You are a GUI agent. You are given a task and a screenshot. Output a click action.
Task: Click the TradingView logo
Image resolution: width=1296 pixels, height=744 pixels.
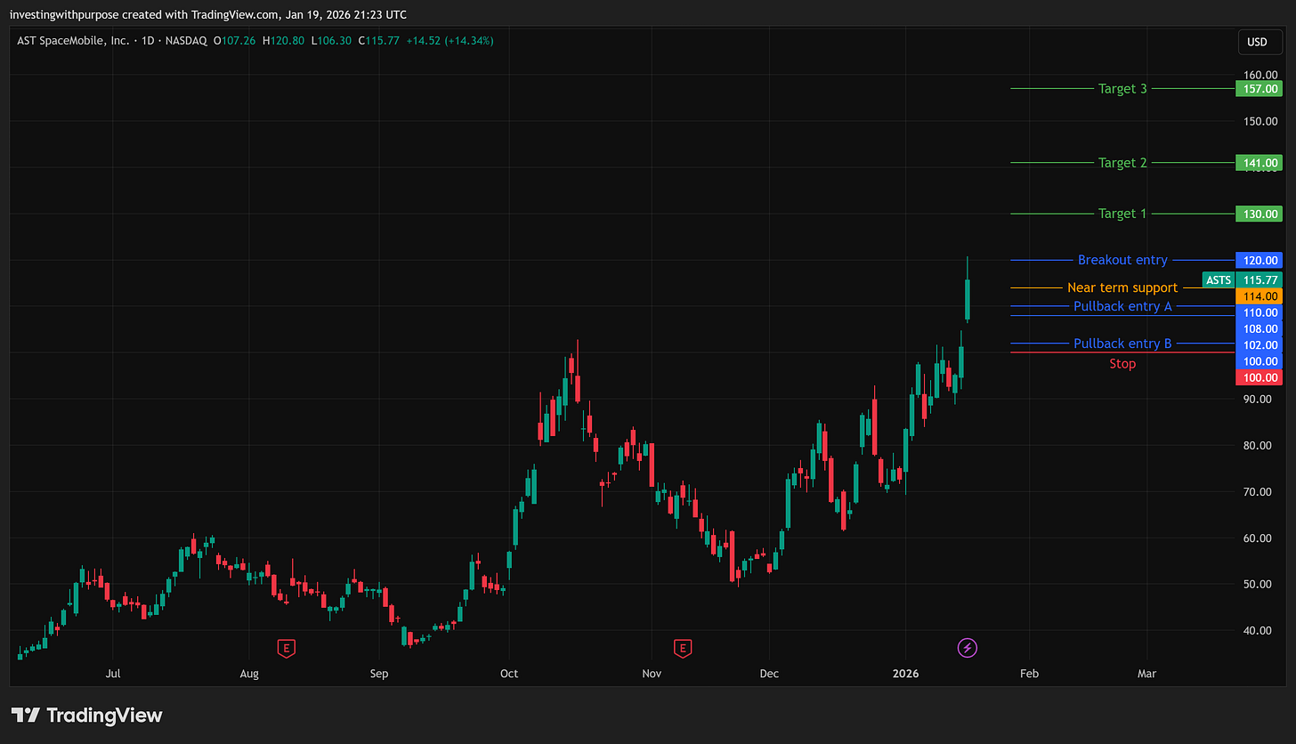pyautogui.click(x=86, y=715)
